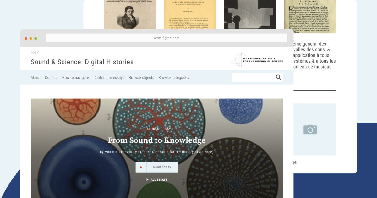Image resolution: width=377 pixels, height=198 pixels.
Task: Open the About menu item
Action: [x=36, y=78]
